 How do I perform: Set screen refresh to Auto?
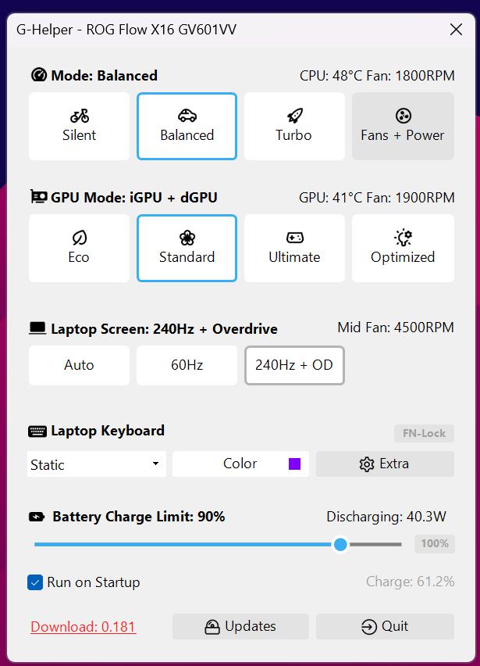(x=79, y=365)
